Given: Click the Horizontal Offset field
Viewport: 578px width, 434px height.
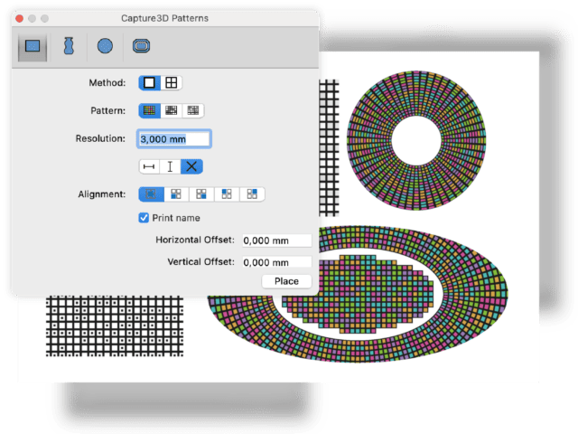Looking at the screenshot, I should pos(277,241).
